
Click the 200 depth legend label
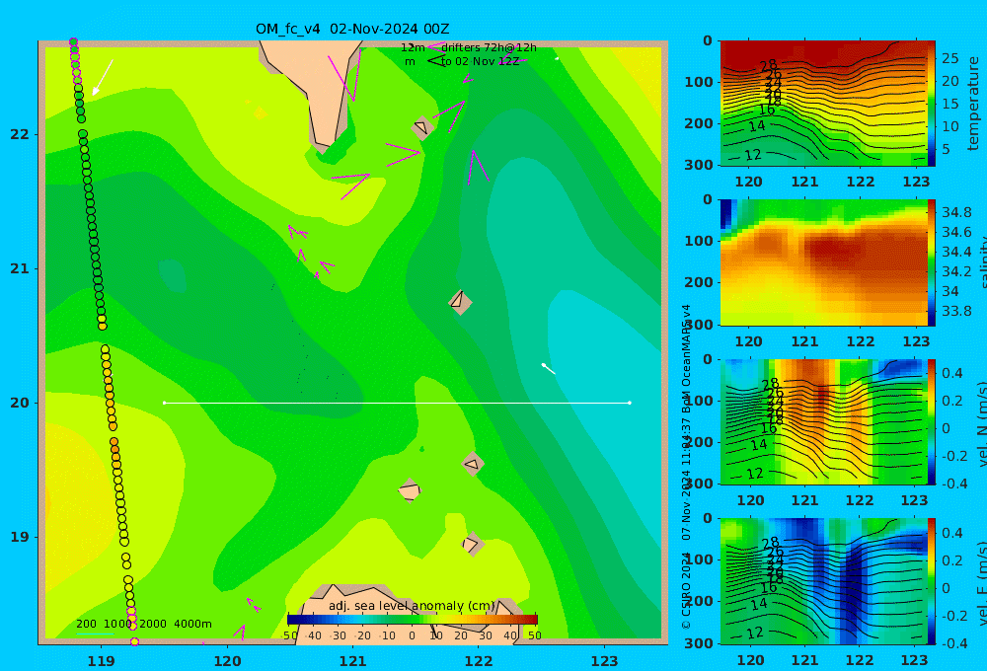86,624
